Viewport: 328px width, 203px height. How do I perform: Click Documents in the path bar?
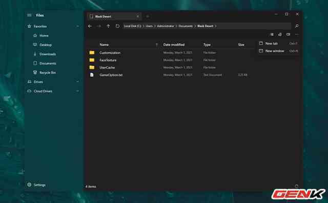coord(186,26)
